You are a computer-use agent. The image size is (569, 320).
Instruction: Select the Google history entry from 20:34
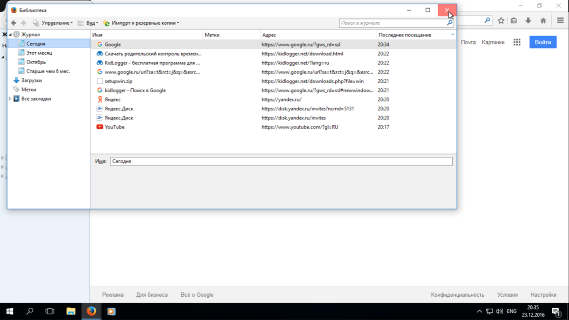(x=274, y=45)
